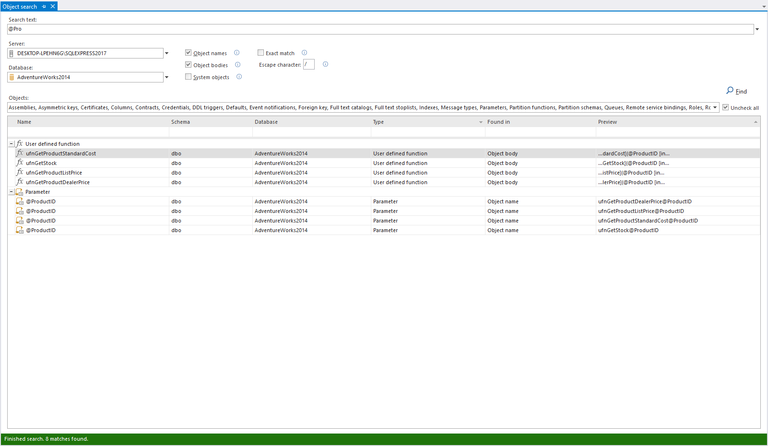Click the preview text ufnGetProductStandardCost@ProductID
This screenshot has width=768, height=446.
648,221
